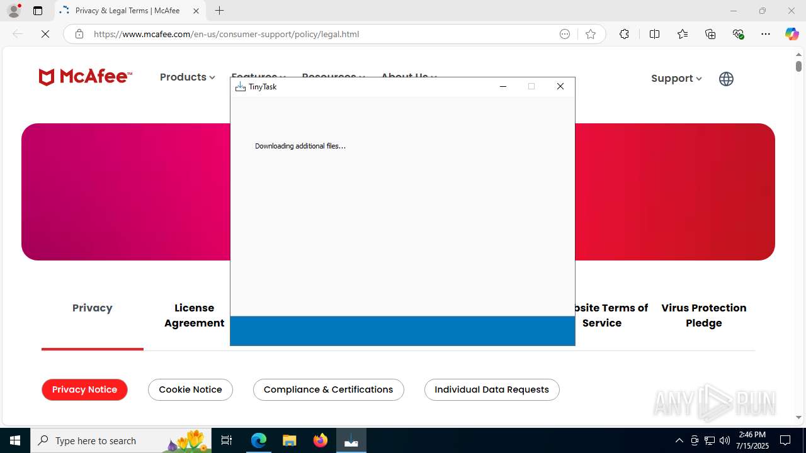Viewport: 806px width, 453px height.
Task: Open the tab actions menu icon
Action: point(38,11)
